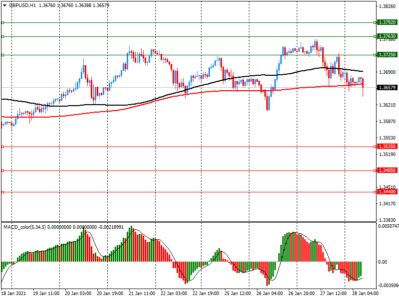This screenshot has width=399, height=299.
Task: Click the 26 Jan 04:00 time label
Action: pyautogui.click(x=269, y=293)
